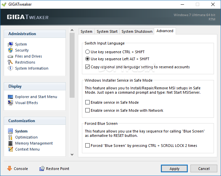Click the Memory Management chip icon
221x176 pixels.
pyautogui.click(x=10, y=143)
